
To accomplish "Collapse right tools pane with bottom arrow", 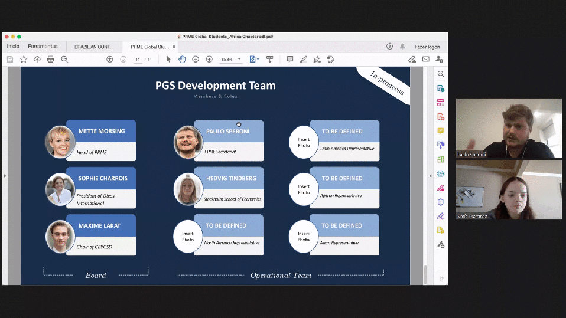I will pos(441,278).
